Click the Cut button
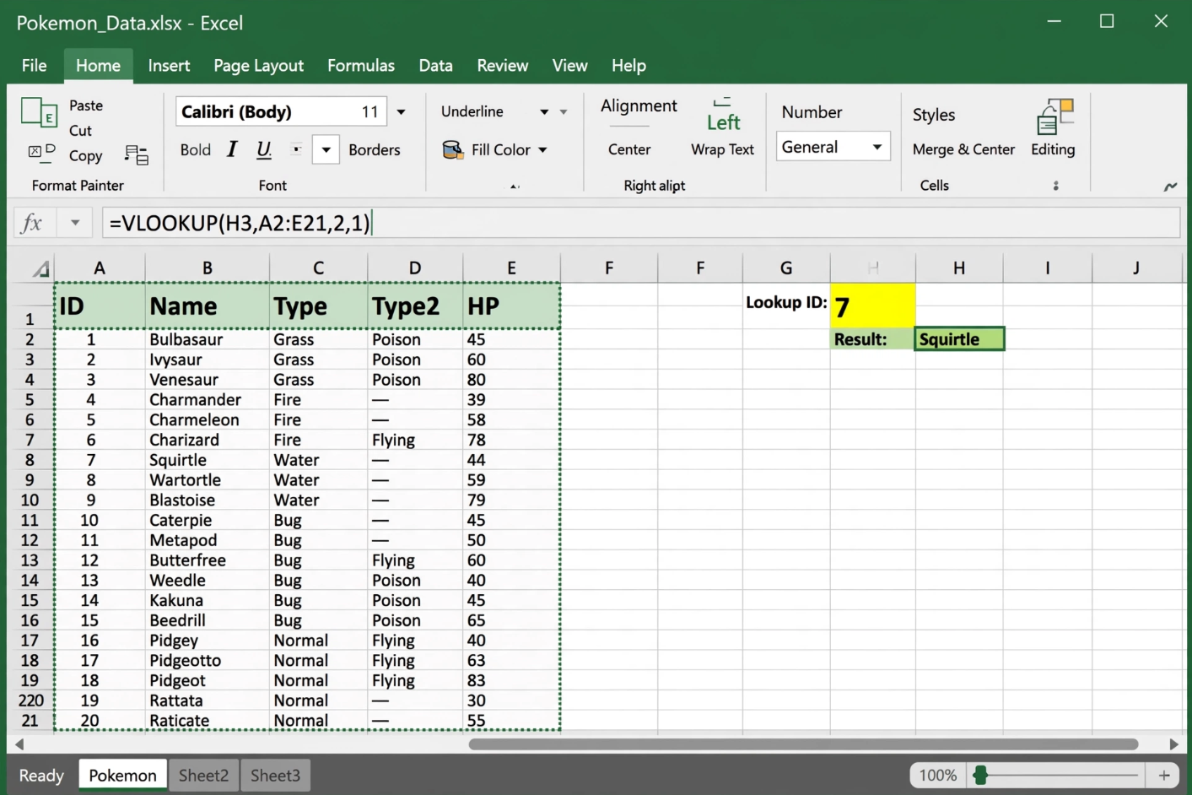The image size is (1192, 795). tap(80, 131)
